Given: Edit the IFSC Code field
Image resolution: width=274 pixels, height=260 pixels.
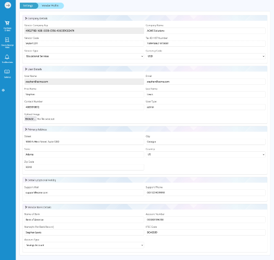Looking at the screenshot, I should pyautogui.click(x=205, y=232).
